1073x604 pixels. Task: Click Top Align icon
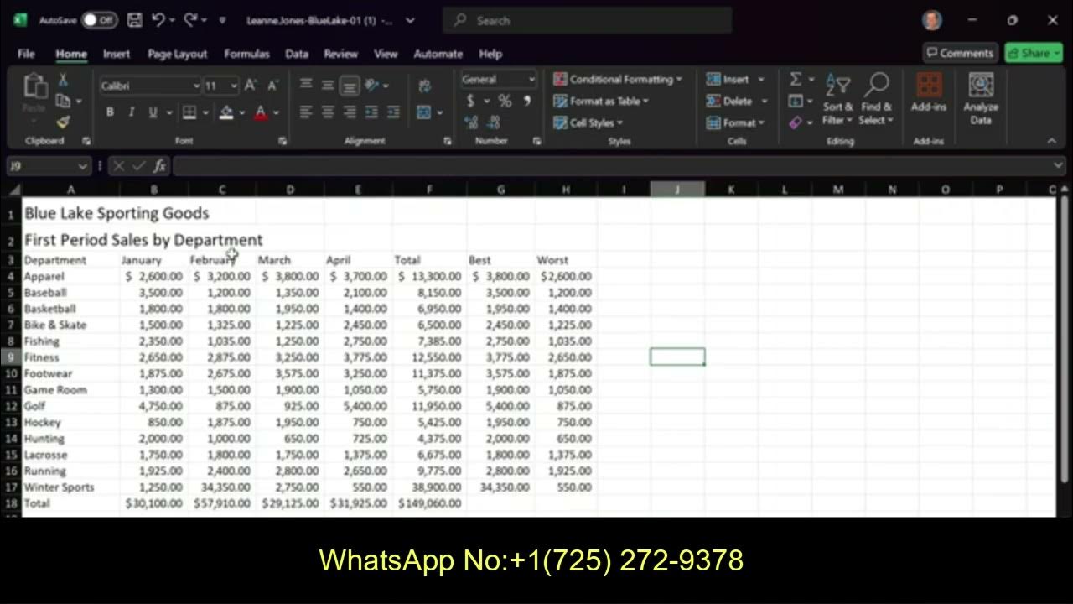click(x=306, y=85)
